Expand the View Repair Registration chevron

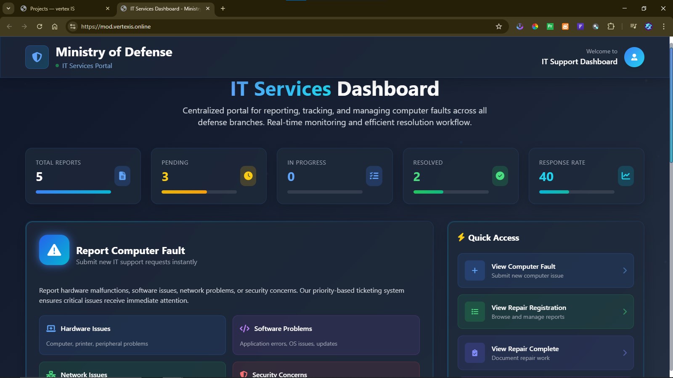pos(625,311)
